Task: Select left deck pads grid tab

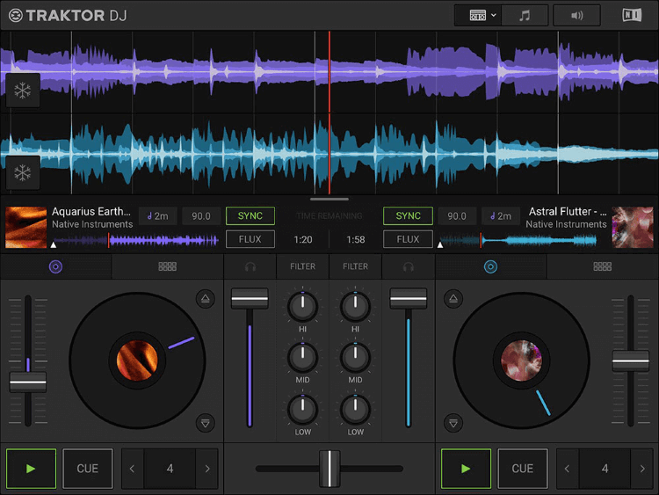Action: pyautogui.click(x=167, y=266)
